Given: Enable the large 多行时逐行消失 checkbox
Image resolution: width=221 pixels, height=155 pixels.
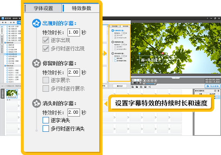Looking at the screenshot, I should (x=46, y=129).
